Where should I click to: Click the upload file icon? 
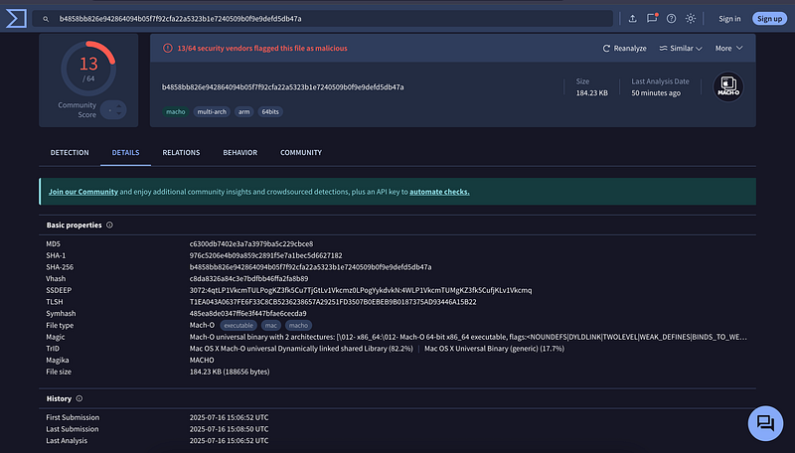(632, 18)
